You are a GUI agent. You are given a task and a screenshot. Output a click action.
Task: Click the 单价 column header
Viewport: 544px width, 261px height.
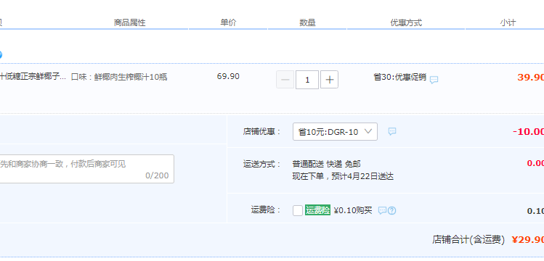(x=228, y=23)
